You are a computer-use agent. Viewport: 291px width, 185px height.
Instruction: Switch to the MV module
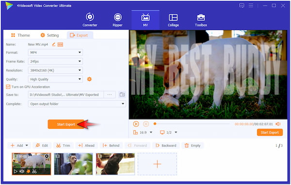click(145, 20)
